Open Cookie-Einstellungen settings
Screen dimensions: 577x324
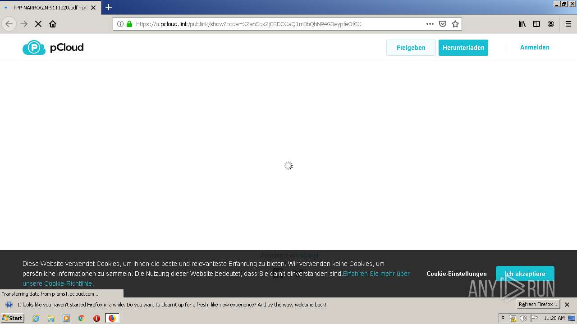[457, 274]
